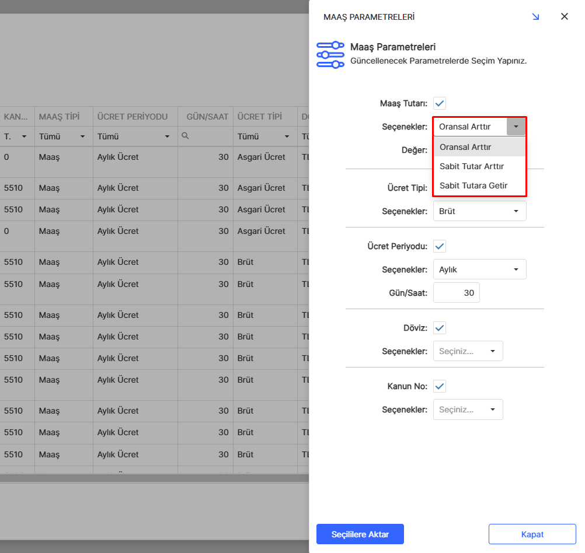Close the Maaş Parametreleri panel with X
585x553 pixels.
[x=564, y=17]
